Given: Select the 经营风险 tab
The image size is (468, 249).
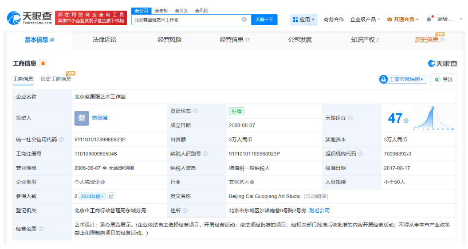Looking at the screenshot, I should pos(169,40).
